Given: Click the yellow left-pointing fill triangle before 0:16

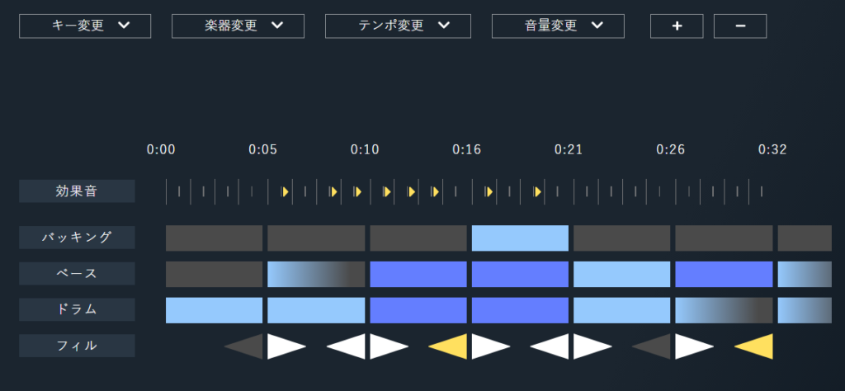Looking at the screenshot, I should pos(451,346).
